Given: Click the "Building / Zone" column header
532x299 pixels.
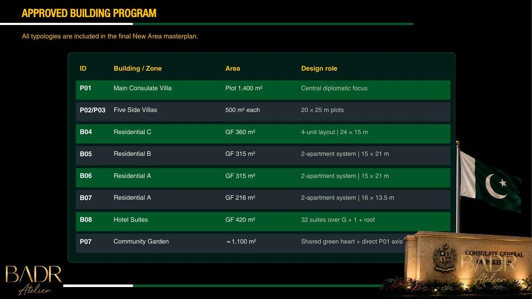Looking at the screenshot, I should tap(138, 68).
